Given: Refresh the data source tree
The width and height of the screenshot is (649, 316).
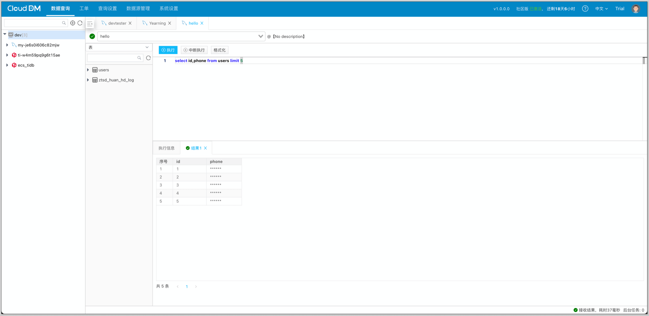Looking at the screenshot, I should pos(80,23).
